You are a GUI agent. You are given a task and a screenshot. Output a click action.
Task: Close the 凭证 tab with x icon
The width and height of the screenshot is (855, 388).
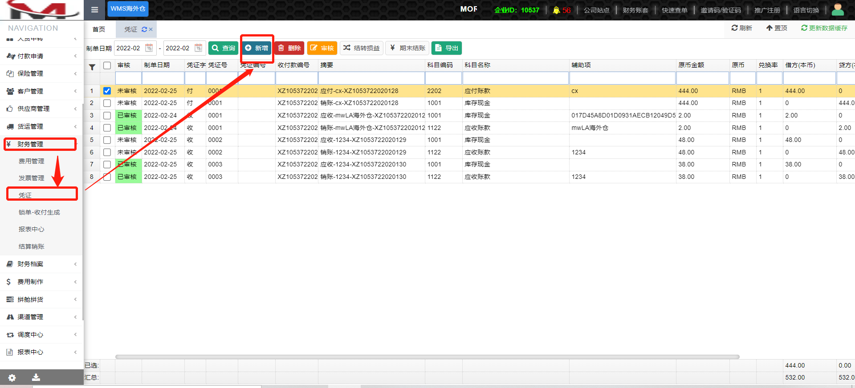[x=151, y=29]
